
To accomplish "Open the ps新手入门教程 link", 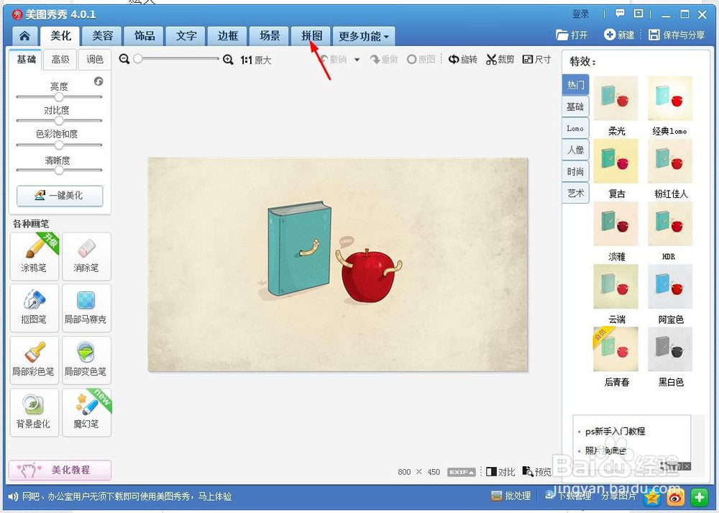I will 615,431.
